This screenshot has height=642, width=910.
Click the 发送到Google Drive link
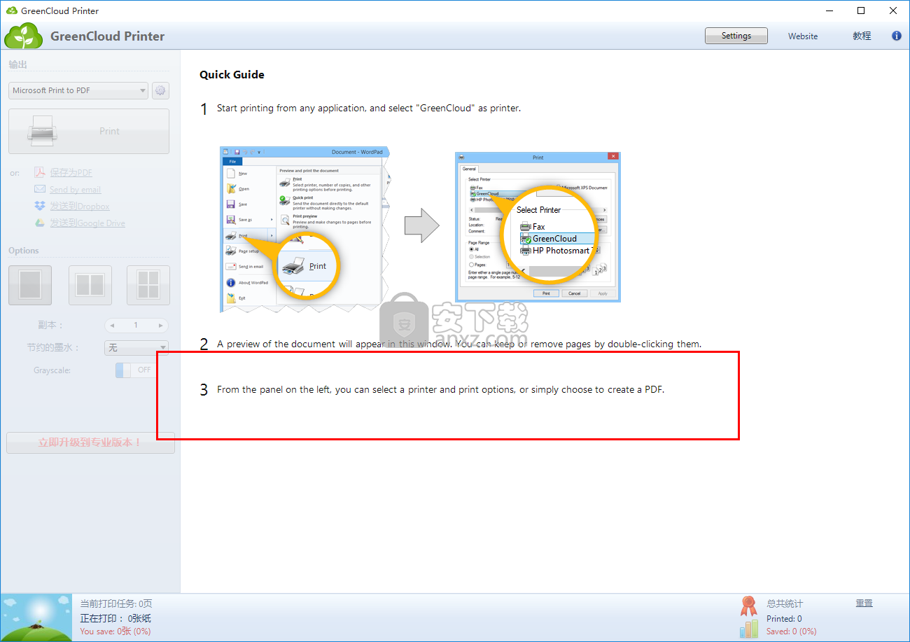coord(87,223)
